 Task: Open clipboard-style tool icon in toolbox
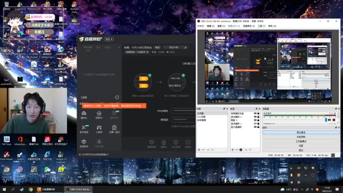(x=114, y=129)
